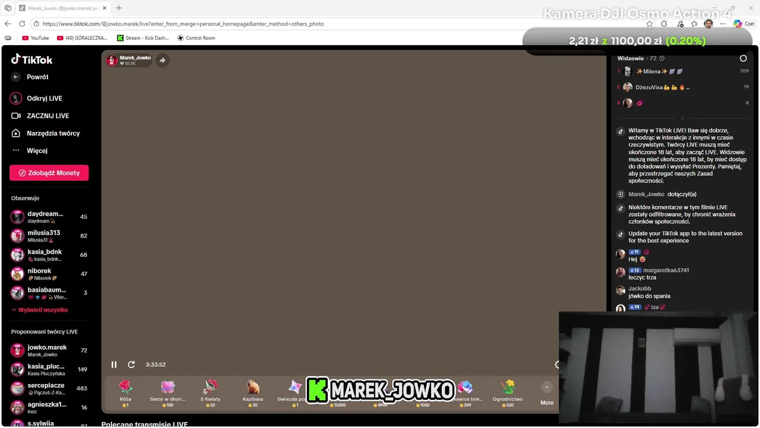Screen dimensions: 760x428
Task: Send the Gwiazda gift
Action: [x=292, y=393]
